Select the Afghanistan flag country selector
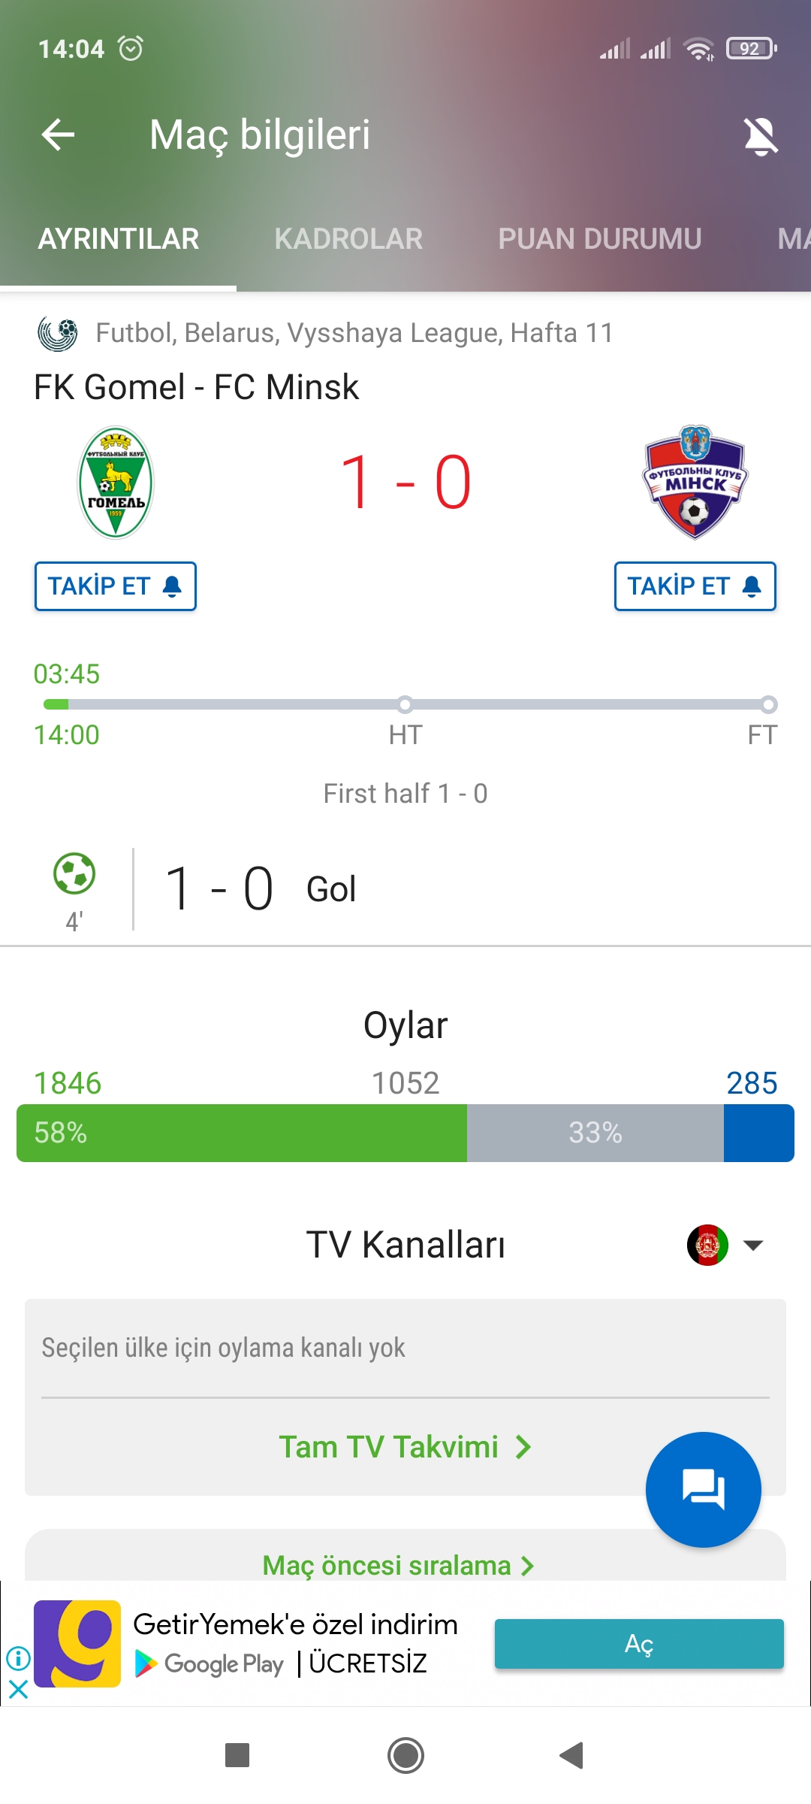The height and width of the screenshot is (1804, 811). point(707,1246)
